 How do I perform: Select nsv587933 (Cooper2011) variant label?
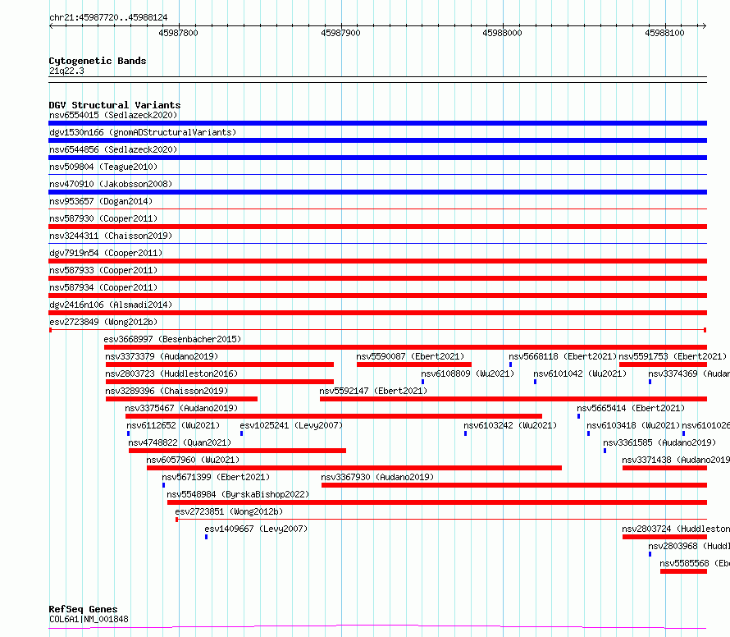point(103,270)
